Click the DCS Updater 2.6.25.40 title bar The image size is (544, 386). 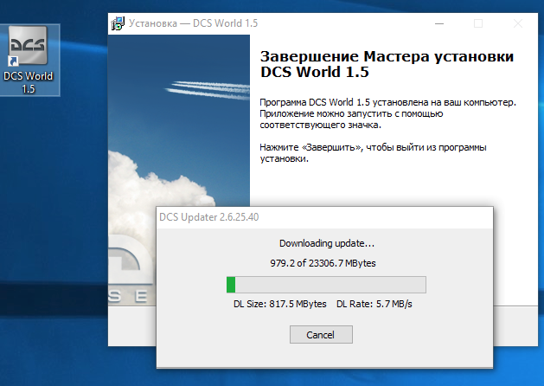(324, 217)
